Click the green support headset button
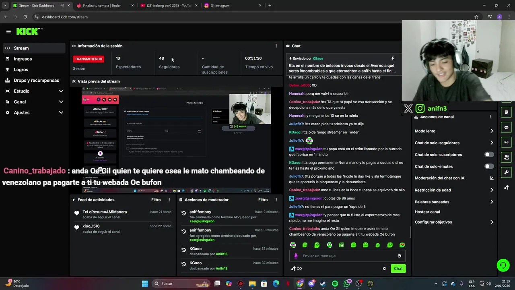This screenshot has width=515, height=290. point(503,265)
